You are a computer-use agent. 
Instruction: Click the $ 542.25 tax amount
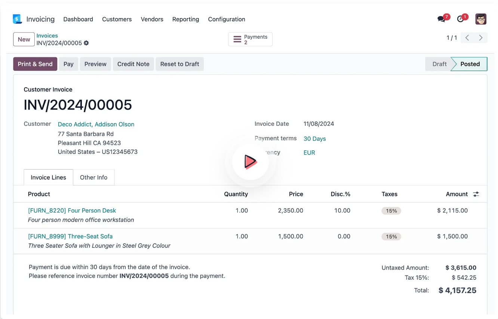point(464,277)
